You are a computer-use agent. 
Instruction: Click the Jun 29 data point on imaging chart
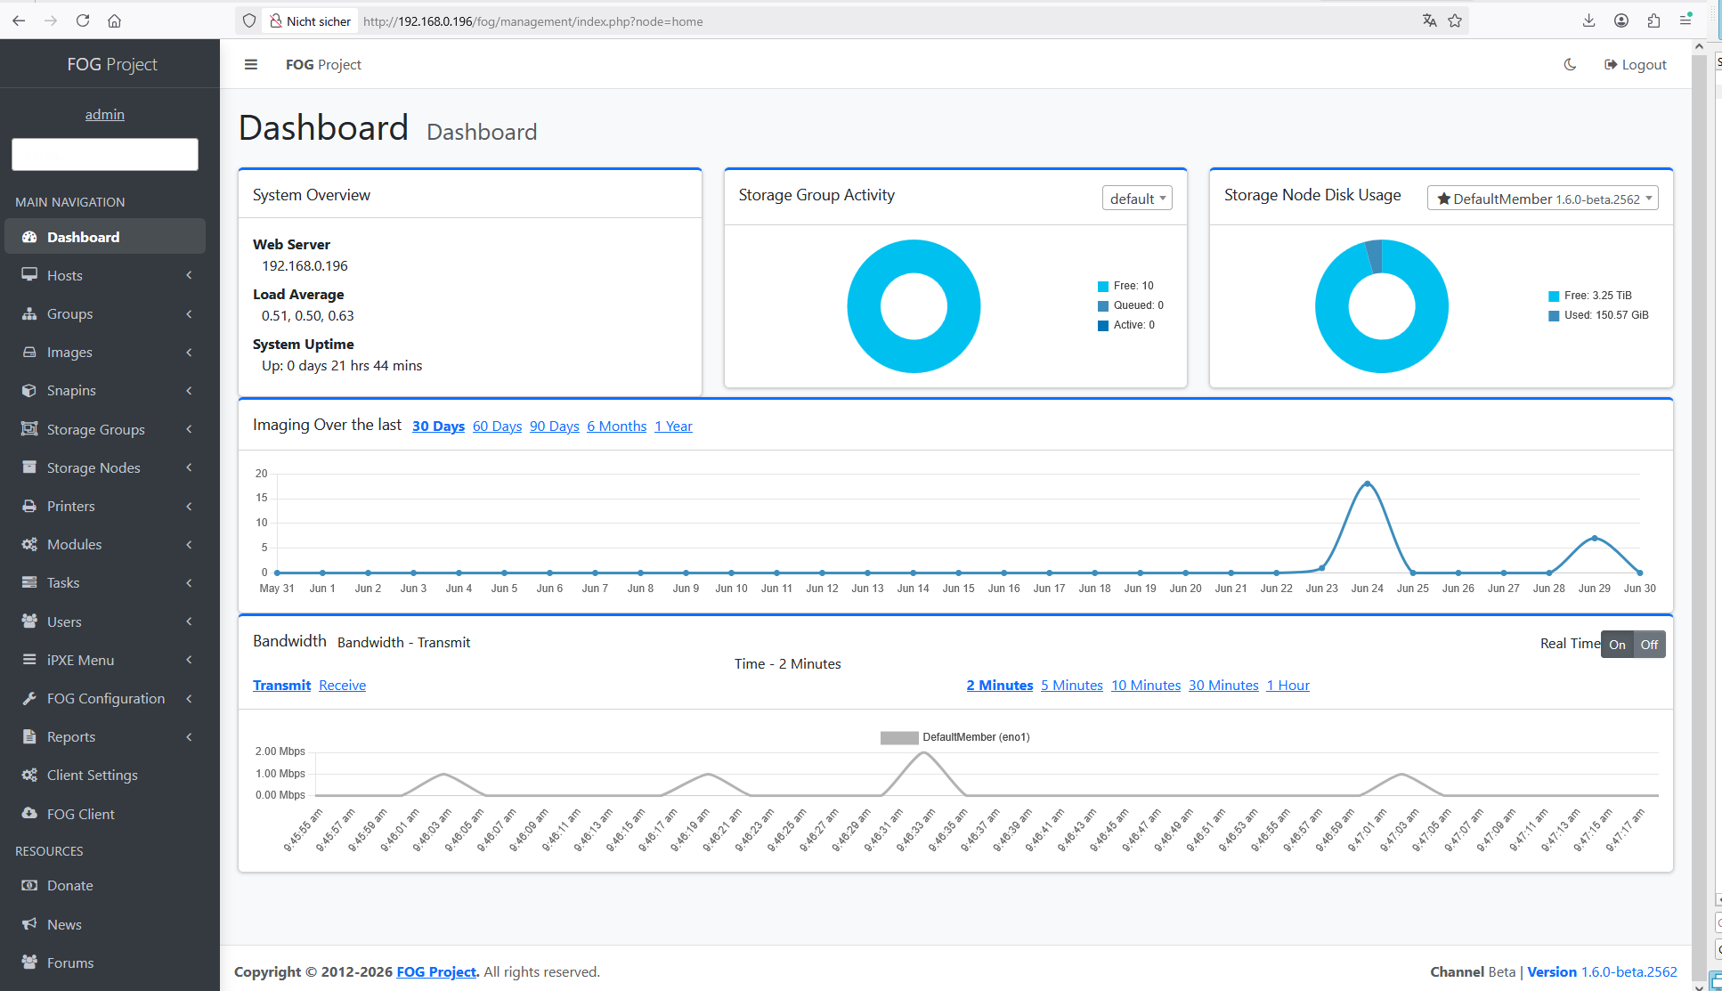coord(1594,538)
